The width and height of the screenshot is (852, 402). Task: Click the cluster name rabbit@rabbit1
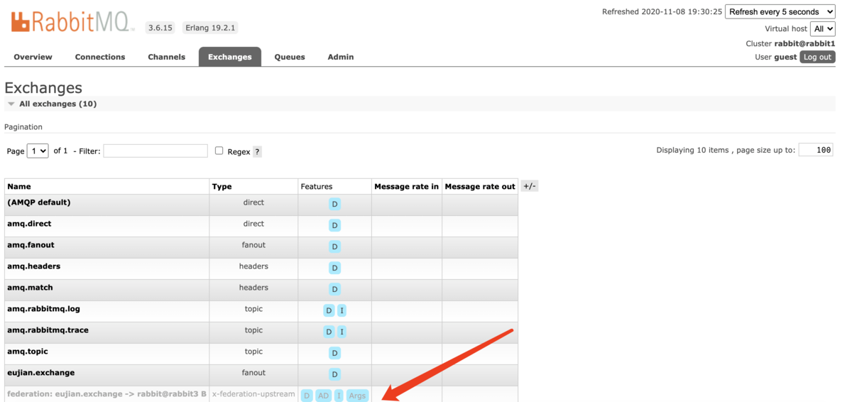pos(804,43)
